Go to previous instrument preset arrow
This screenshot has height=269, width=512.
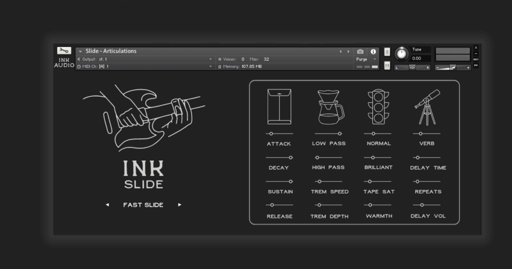tap(340, 51)
